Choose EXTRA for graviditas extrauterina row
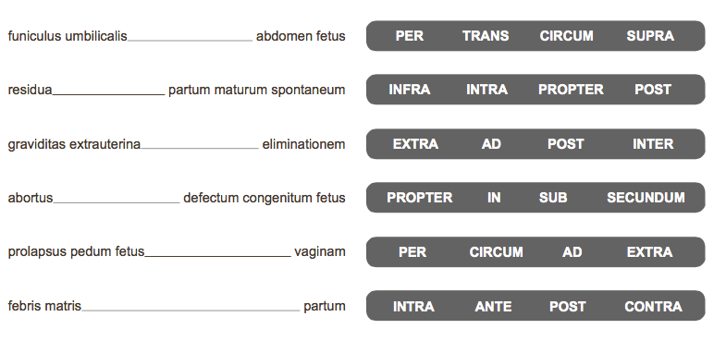This screenshot has width=714, height=341. (415, 144)
